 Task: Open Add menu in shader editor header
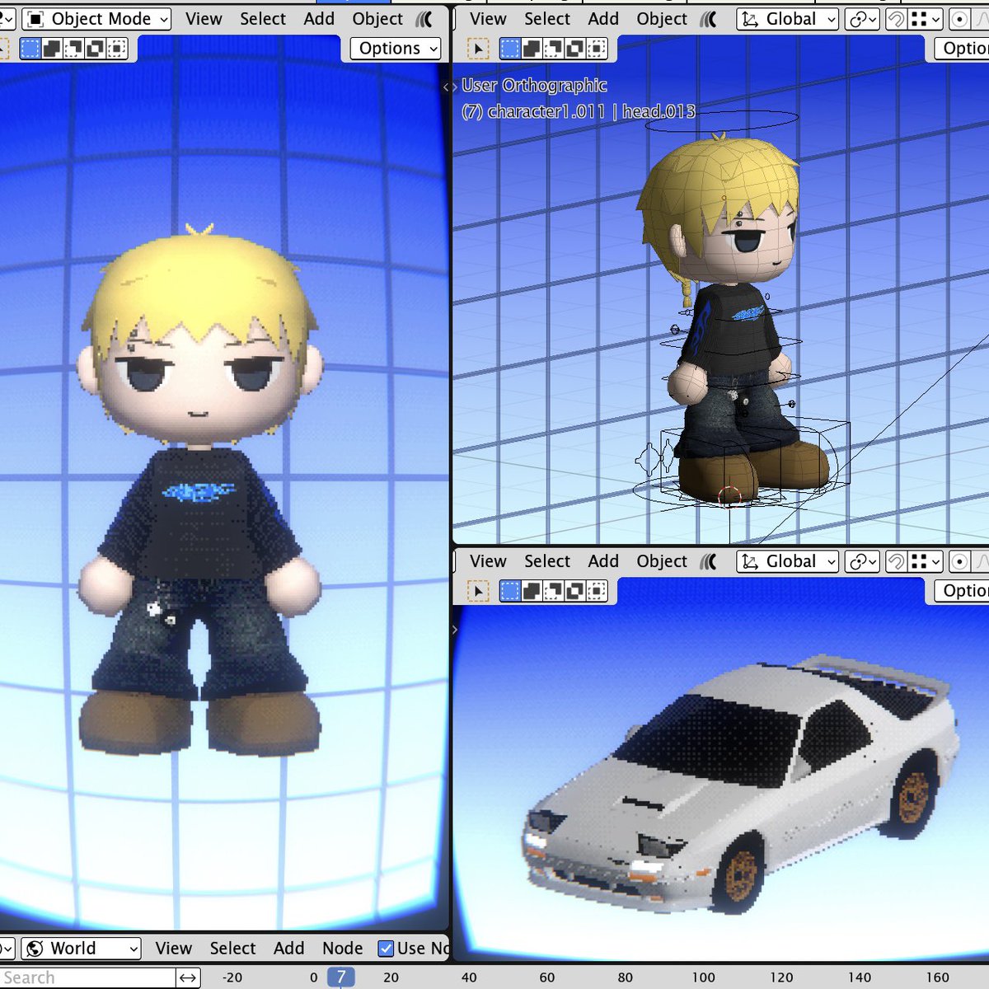288,949
